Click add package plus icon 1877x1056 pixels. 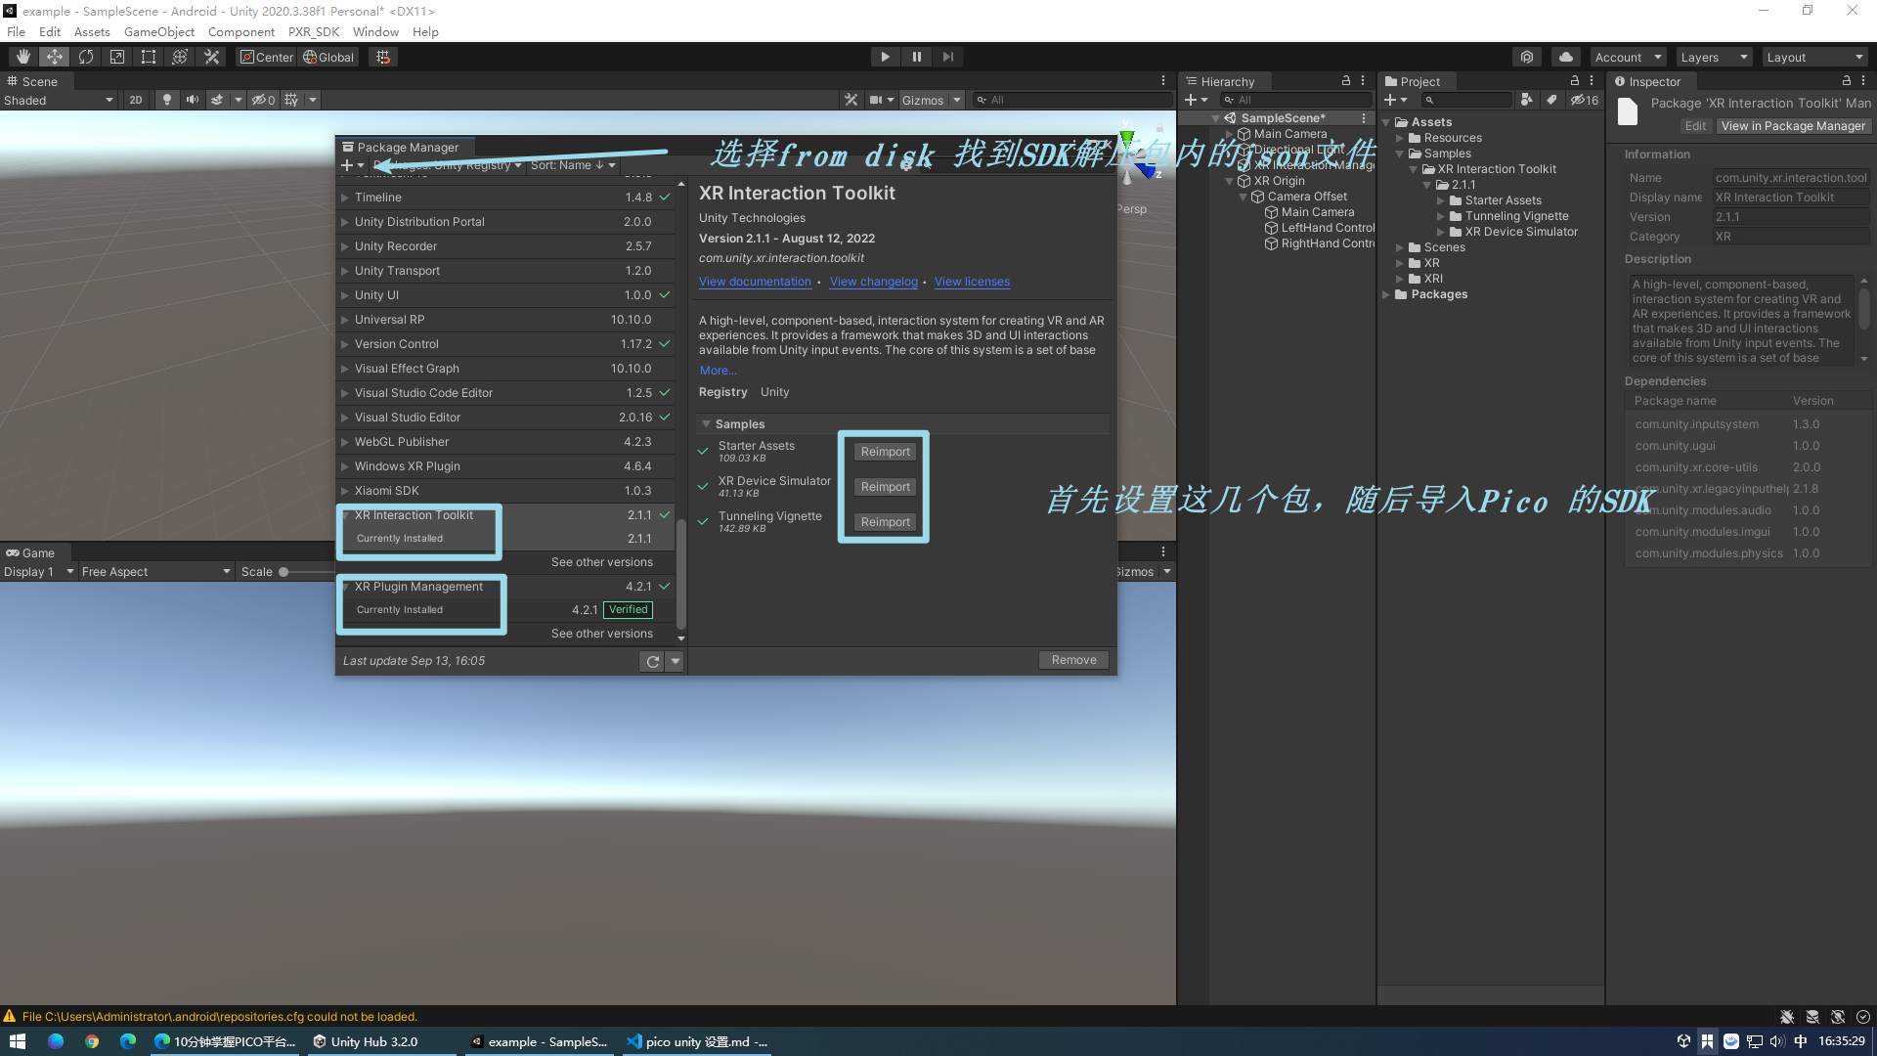click(x=347, y=165)
